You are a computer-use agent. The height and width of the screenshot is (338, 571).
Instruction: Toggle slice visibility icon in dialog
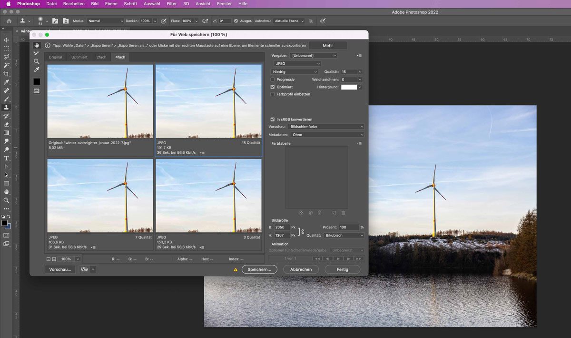pos(37,90)
